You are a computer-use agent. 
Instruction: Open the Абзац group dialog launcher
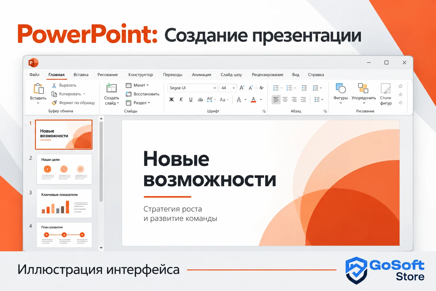(325, 111)
